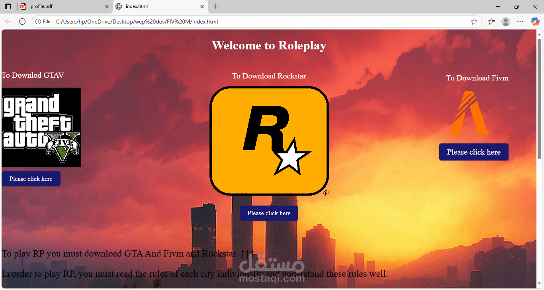Close the profile.pdf tab
Screen dimensions: 544x290
coord(107,6)
